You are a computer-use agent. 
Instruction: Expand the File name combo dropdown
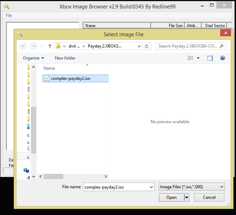[151, 187]
